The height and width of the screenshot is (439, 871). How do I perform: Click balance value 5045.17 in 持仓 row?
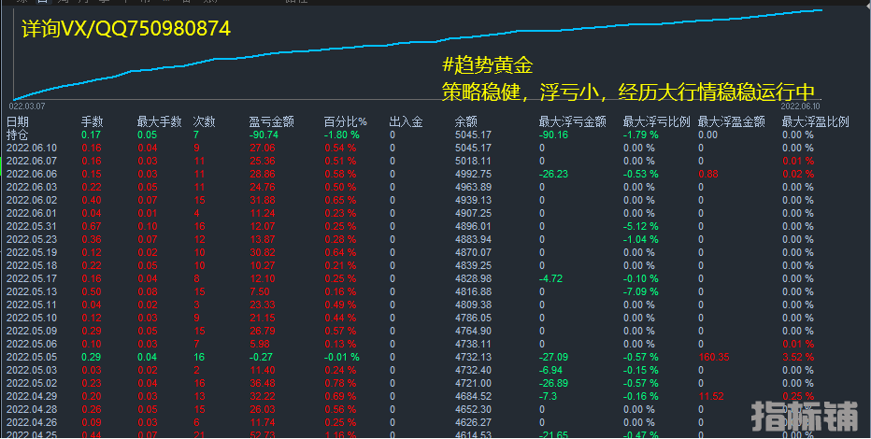[473, 135]
